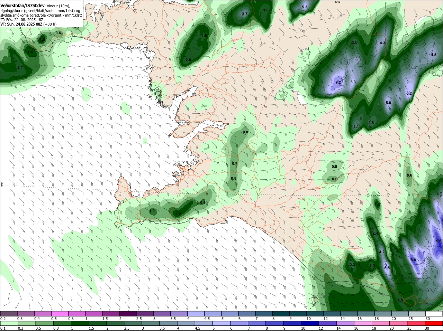443x331 pixels.
Task: Click the dark green swatch above lower-scale label 1
Action: (x=80, y=323)
